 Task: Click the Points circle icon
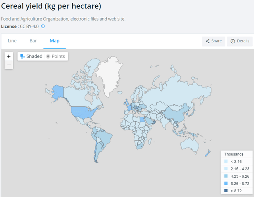pos(48,56)
